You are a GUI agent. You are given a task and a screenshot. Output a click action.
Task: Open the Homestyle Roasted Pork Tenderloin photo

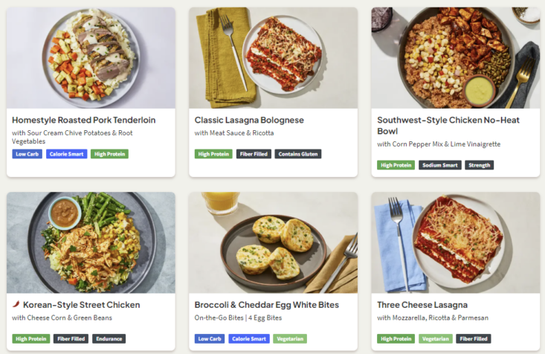pyautogui.click(x=91, y=58)
